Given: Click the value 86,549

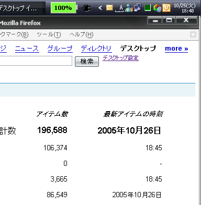Looking at the screenshot, I should tap(57, 195).
